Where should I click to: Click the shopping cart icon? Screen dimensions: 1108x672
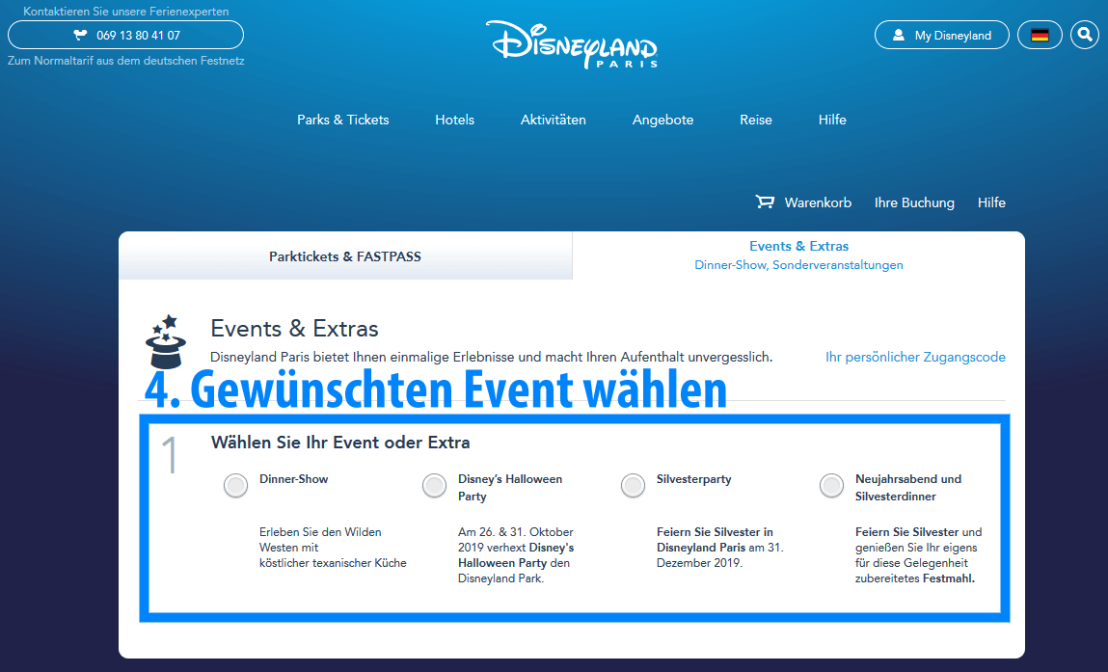pyautogui.click(x=765, y=202)
